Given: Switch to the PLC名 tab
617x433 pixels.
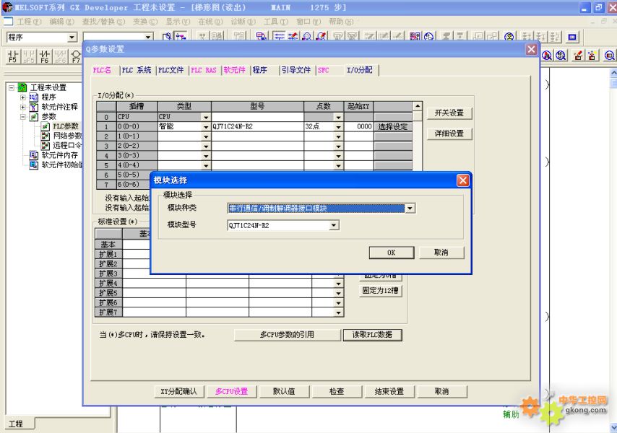Looking at the screenshot, I should coord(102,70).
